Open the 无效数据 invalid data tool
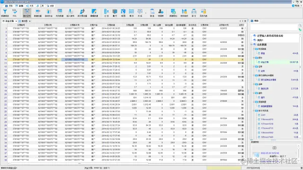 coord(60,13)
